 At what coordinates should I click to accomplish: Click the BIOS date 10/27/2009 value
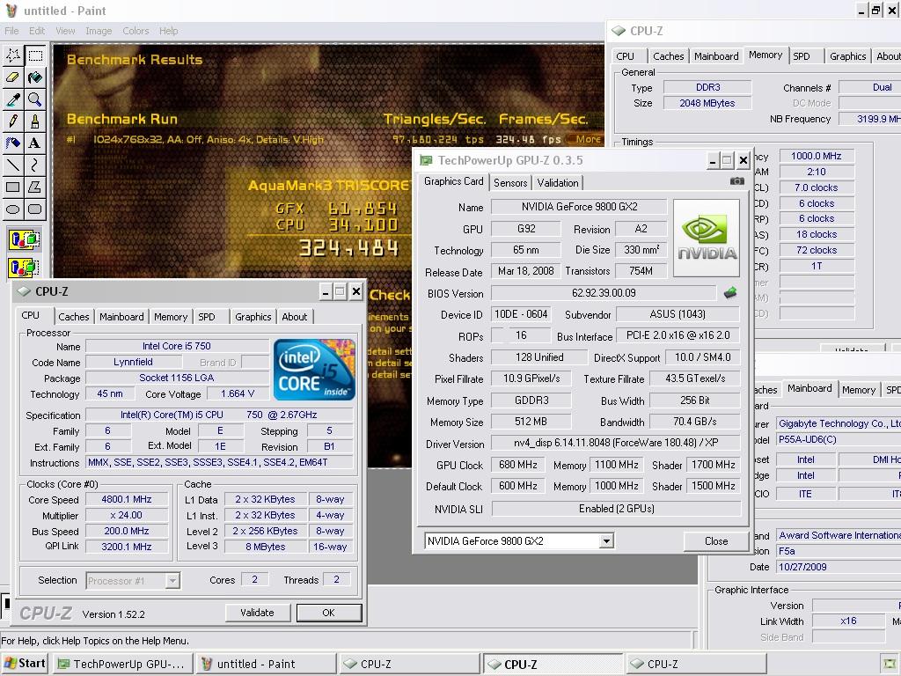click(x=839, y=567)
